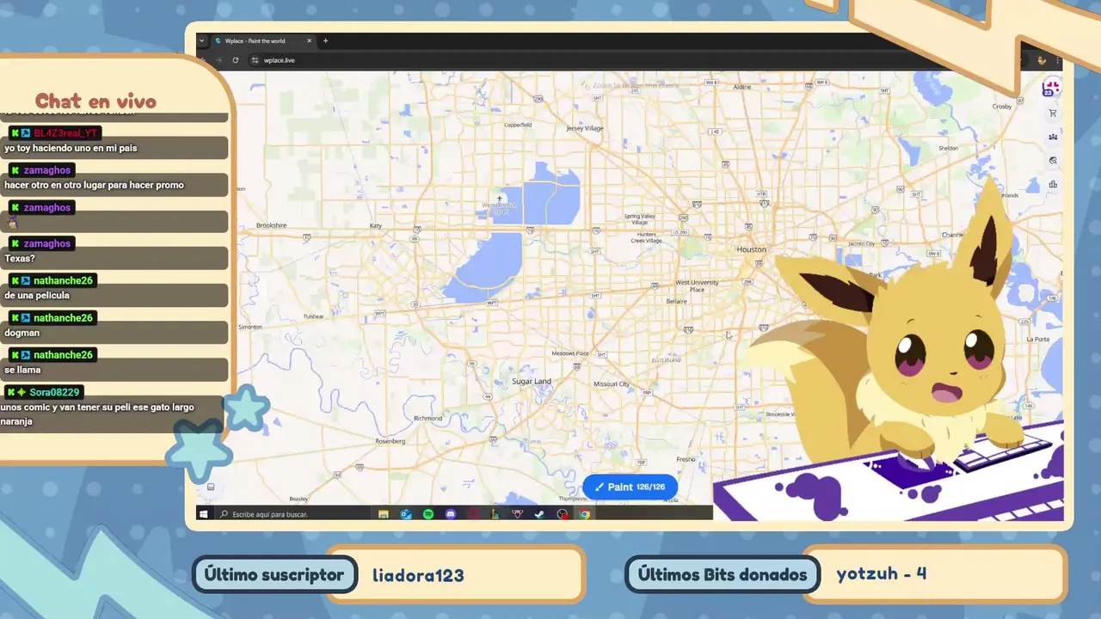Reload the wplace.live page
This screenshot has width=1101, height=619.
point(236,60)
